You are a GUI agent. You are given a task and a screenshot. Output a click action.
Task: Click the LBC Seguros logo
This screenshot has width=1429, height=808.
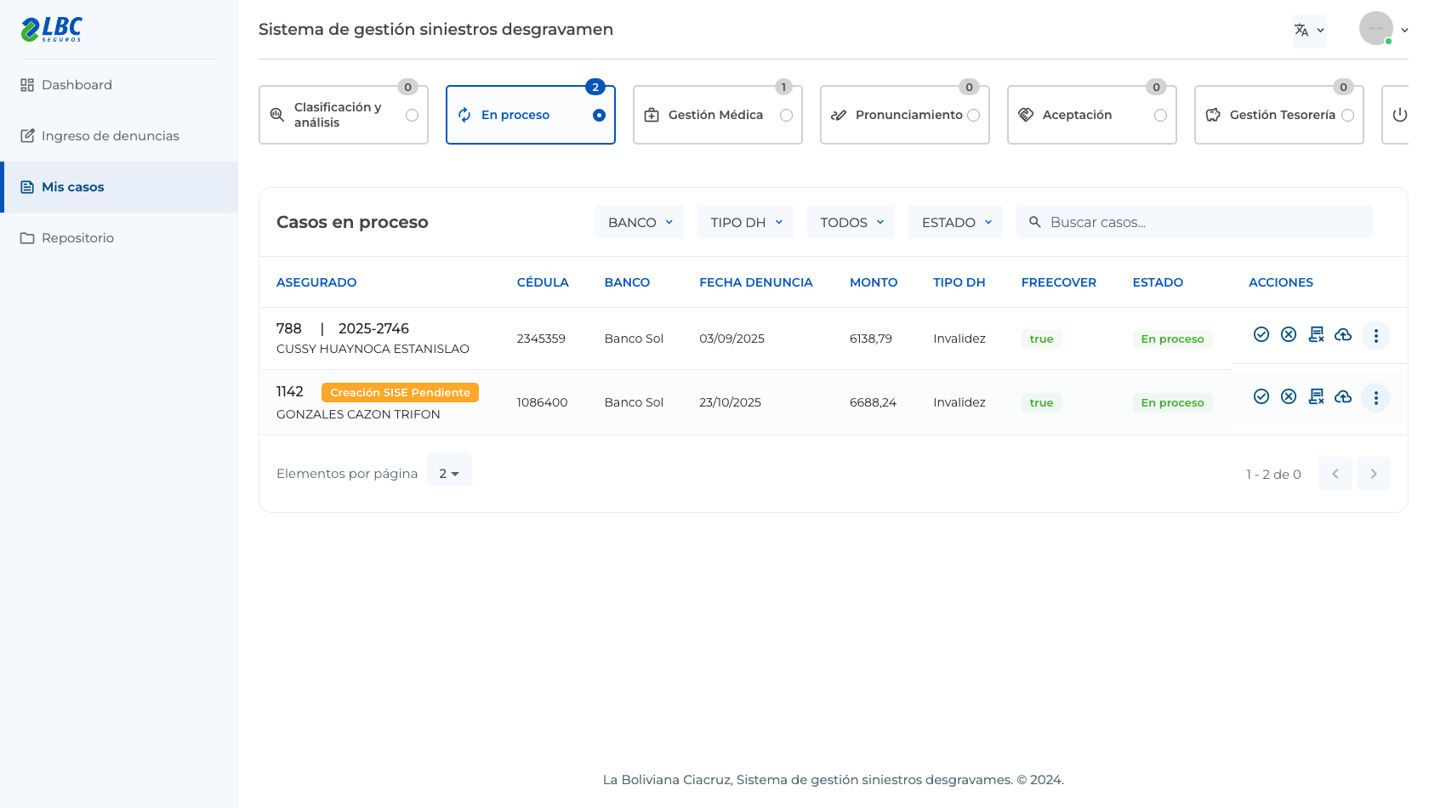51,29
